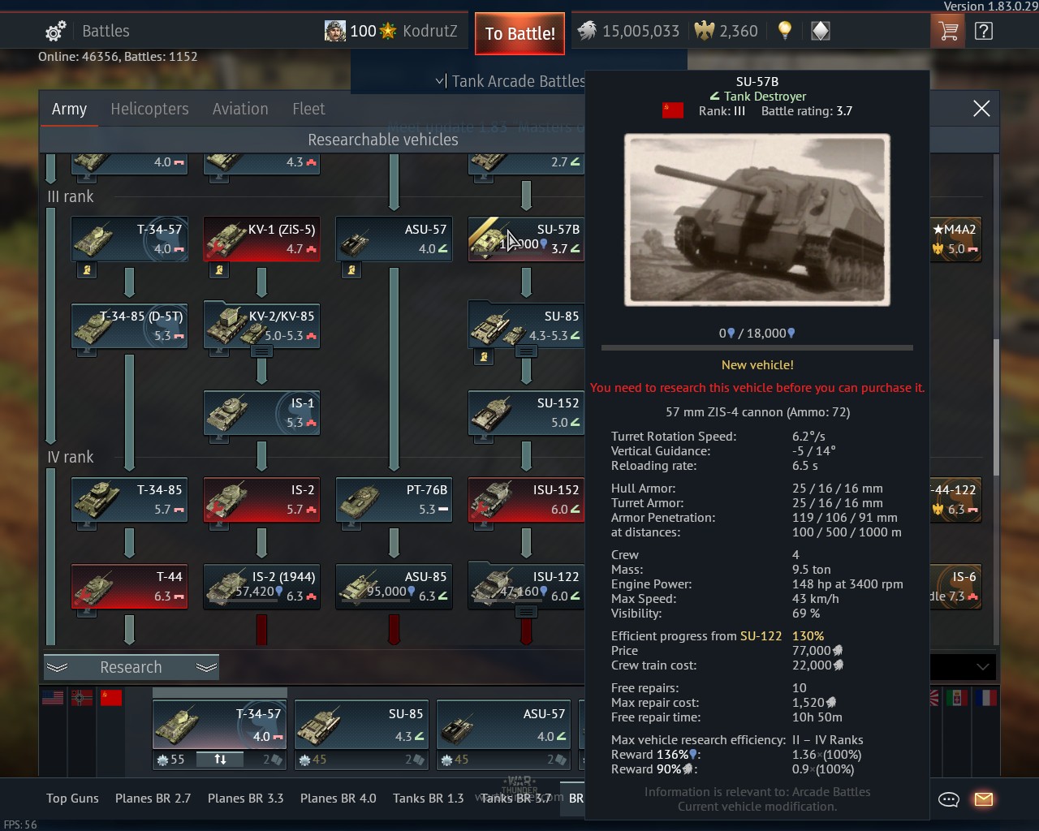Image resolution: width=1039 pixels, height=831 pixels.
Task: Select the Planes BR 3.3 tab
Action: tap(245, 799)
